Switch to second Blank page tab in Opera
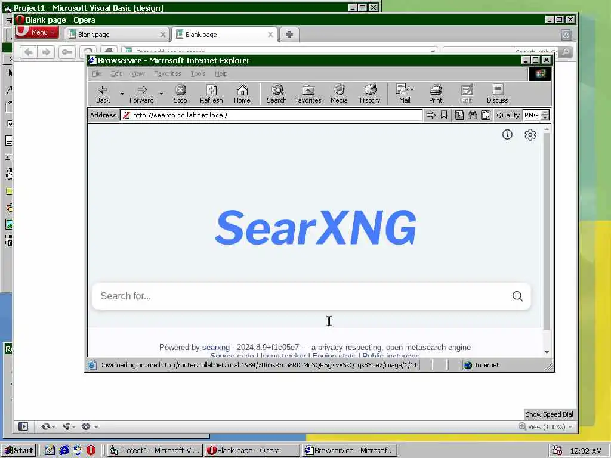The width and height of the screenshot is (611, 458). tap(220, 35)
